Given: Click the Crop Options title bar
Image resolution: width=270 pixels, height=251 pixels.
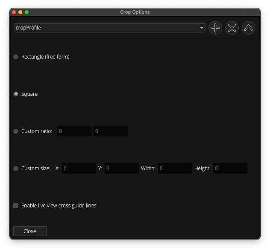Looking at the screenshot, I should 135,12.
